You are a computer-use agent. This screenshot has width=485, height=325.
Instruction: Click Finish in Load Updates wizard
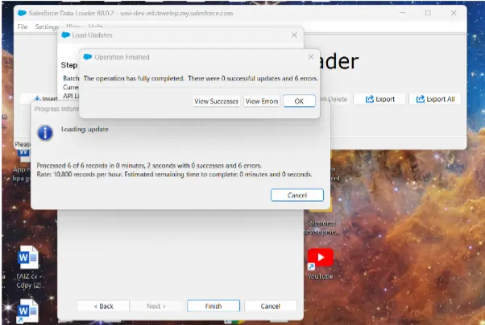pyautogui.click(x=213, y=306)
